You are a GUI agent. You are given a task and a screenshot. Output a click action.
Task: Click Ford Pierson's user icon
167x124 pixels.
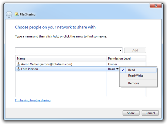(19, 69)
